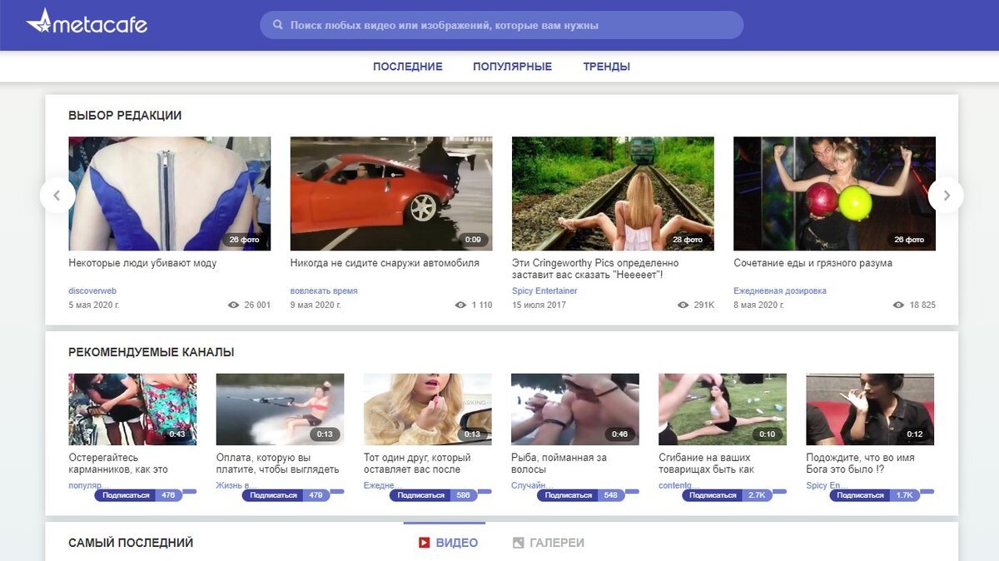The height and width of the screenshot is (561, 999).
Task: Open the Cringeworthy Pics title link
Action: (x=595, y=269)
